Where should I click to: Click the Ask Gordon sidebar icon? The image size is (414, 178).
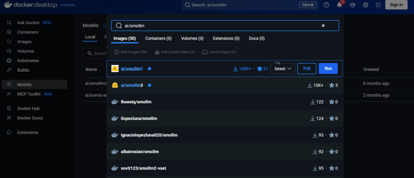(9, 23)
